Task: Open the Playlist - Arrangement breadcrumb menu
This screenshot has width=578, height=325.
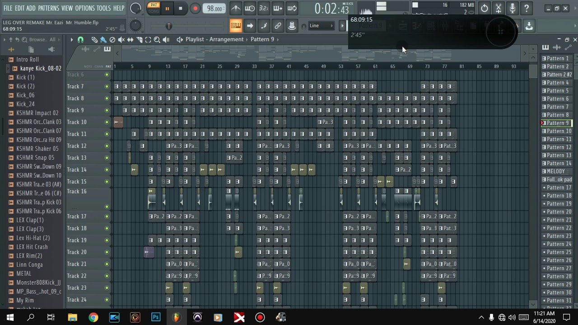Action: [x=214, y=39]
